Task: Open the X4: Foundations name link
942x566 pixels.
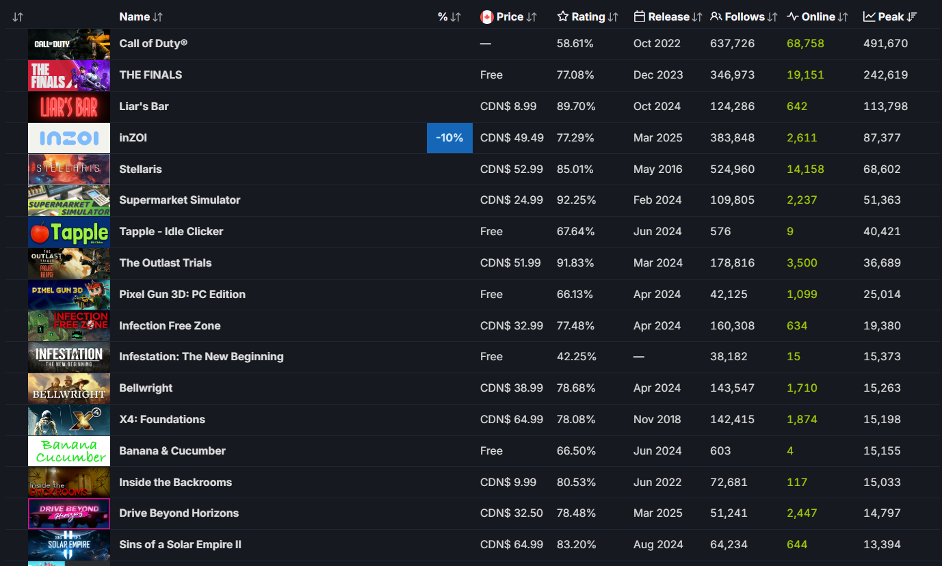Action: pos(162,420)
